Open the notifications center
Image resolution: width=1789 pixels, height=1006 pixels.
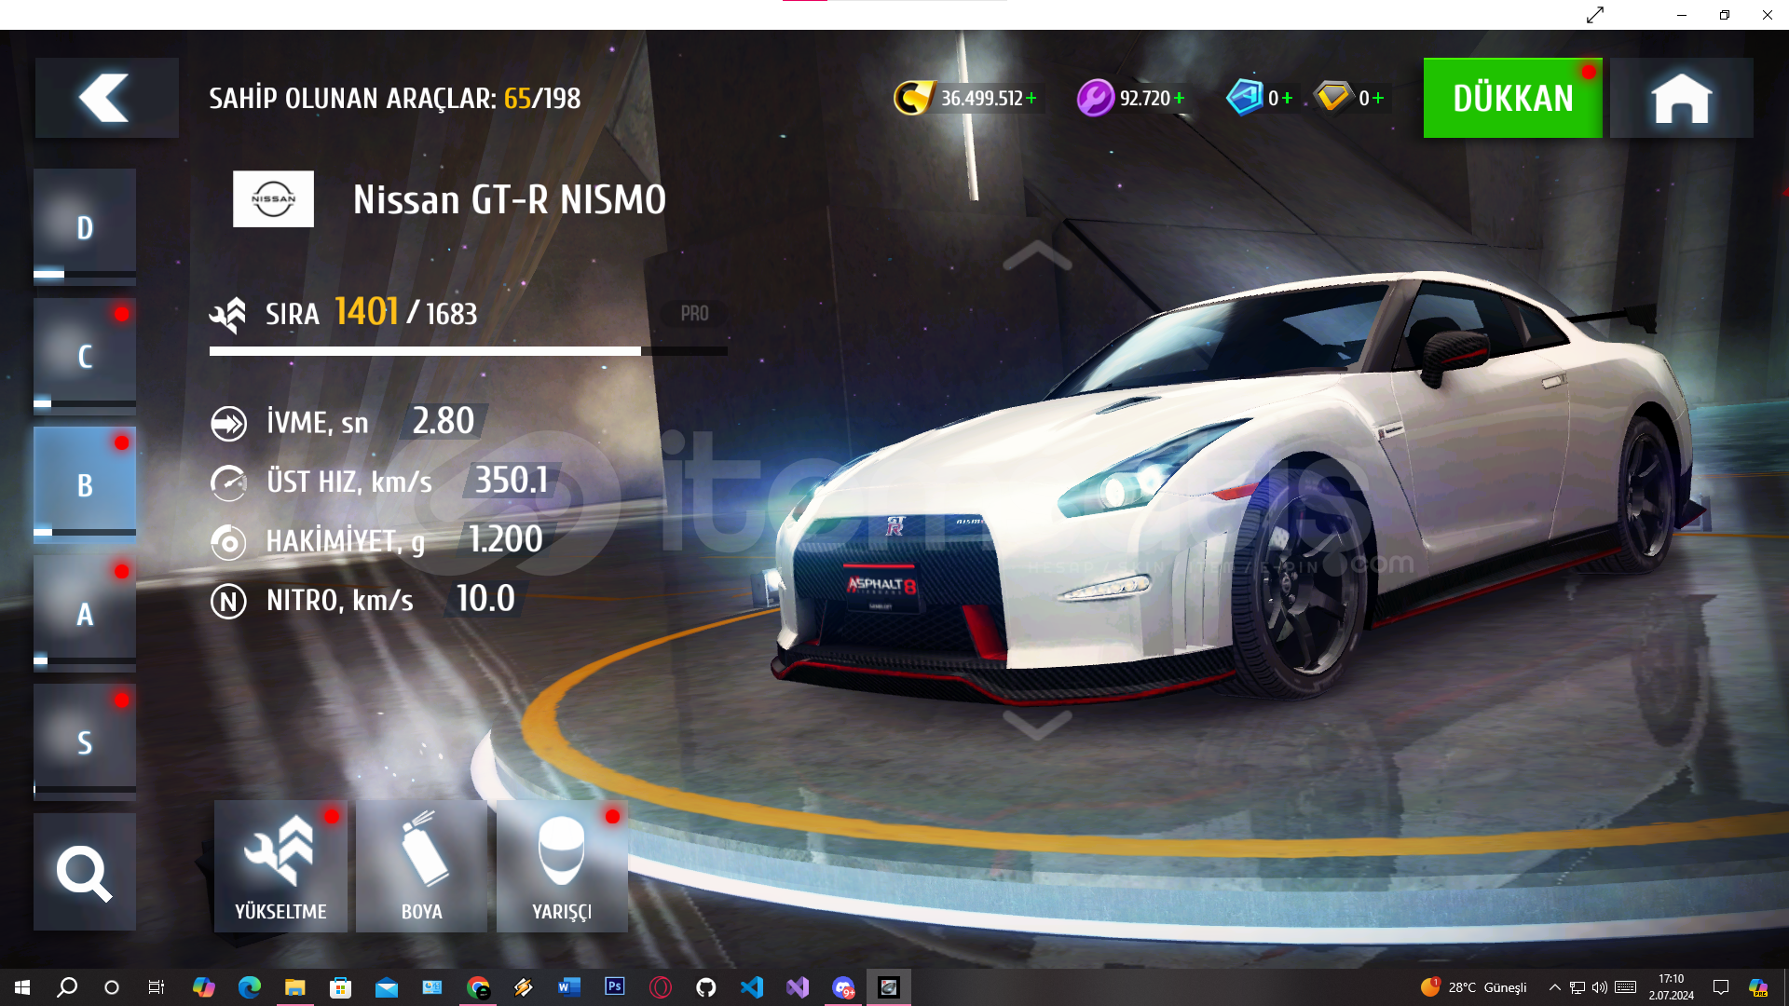click(x=1721, y=987)
